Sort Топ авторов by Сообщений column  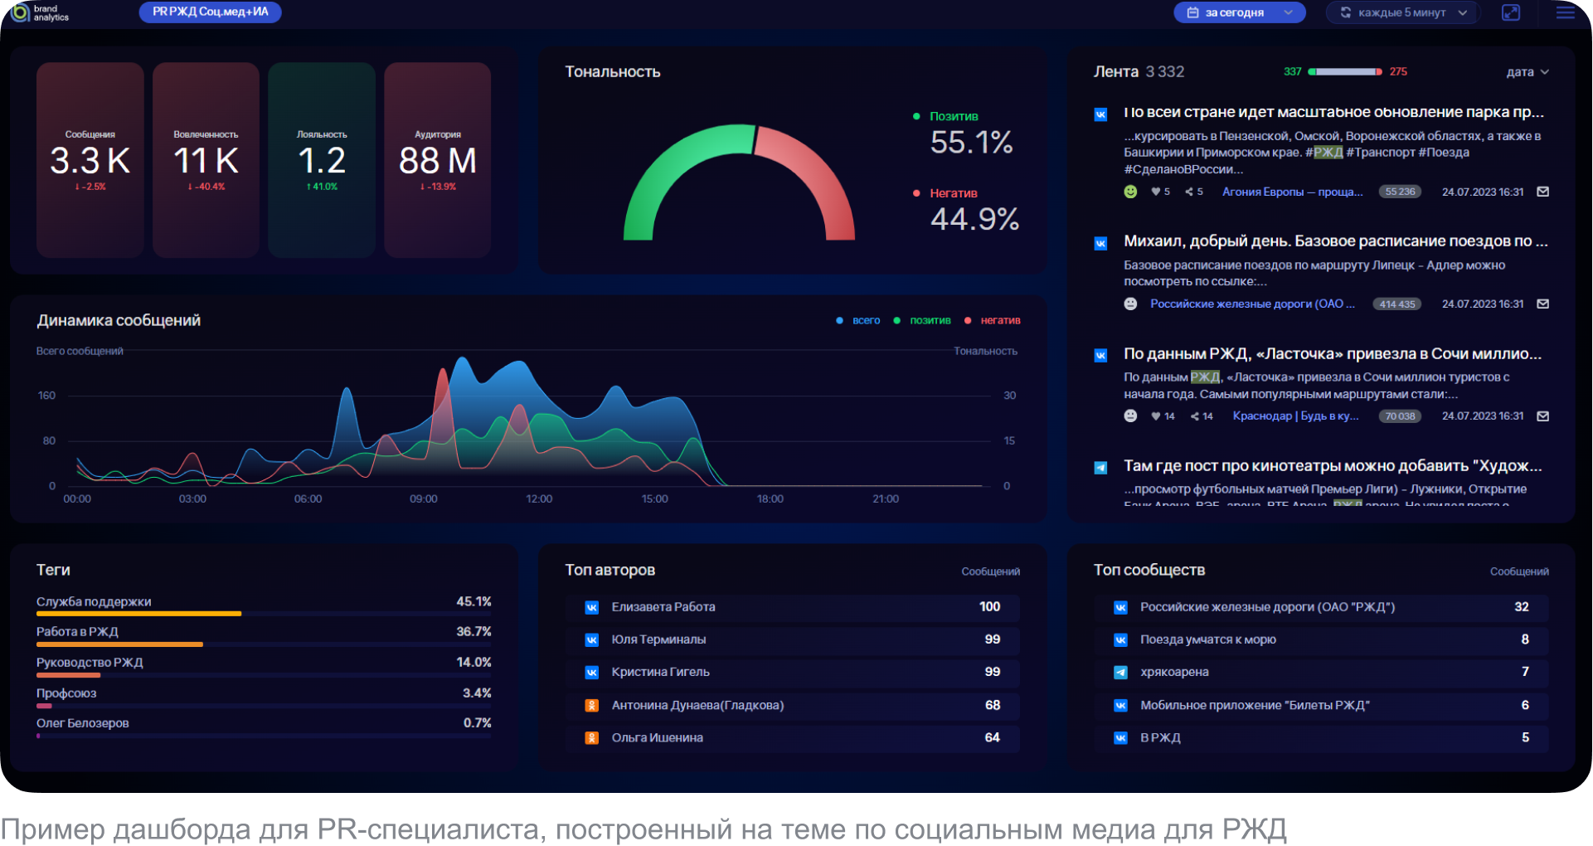pyautogui.click(x=991, y=571)
